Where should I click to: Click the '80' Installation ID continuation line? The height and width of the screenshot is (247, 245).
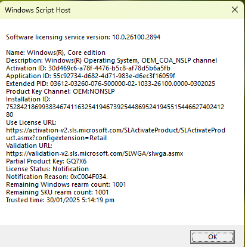coord(10,115)
